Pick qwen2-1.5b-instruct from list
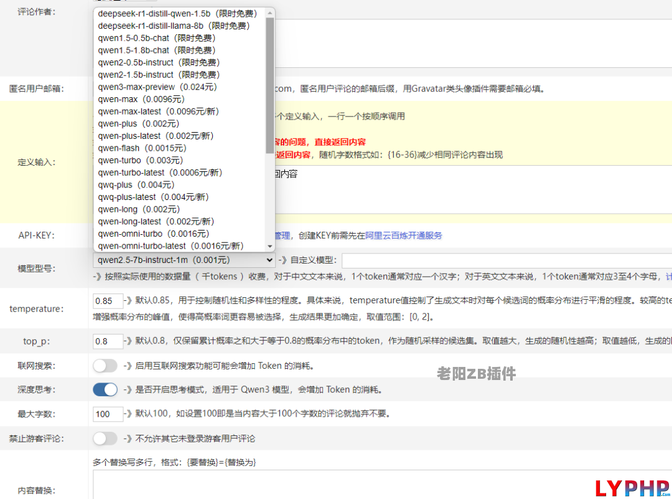The width and height of the screenshot is (672, 499). coord(180,75)
